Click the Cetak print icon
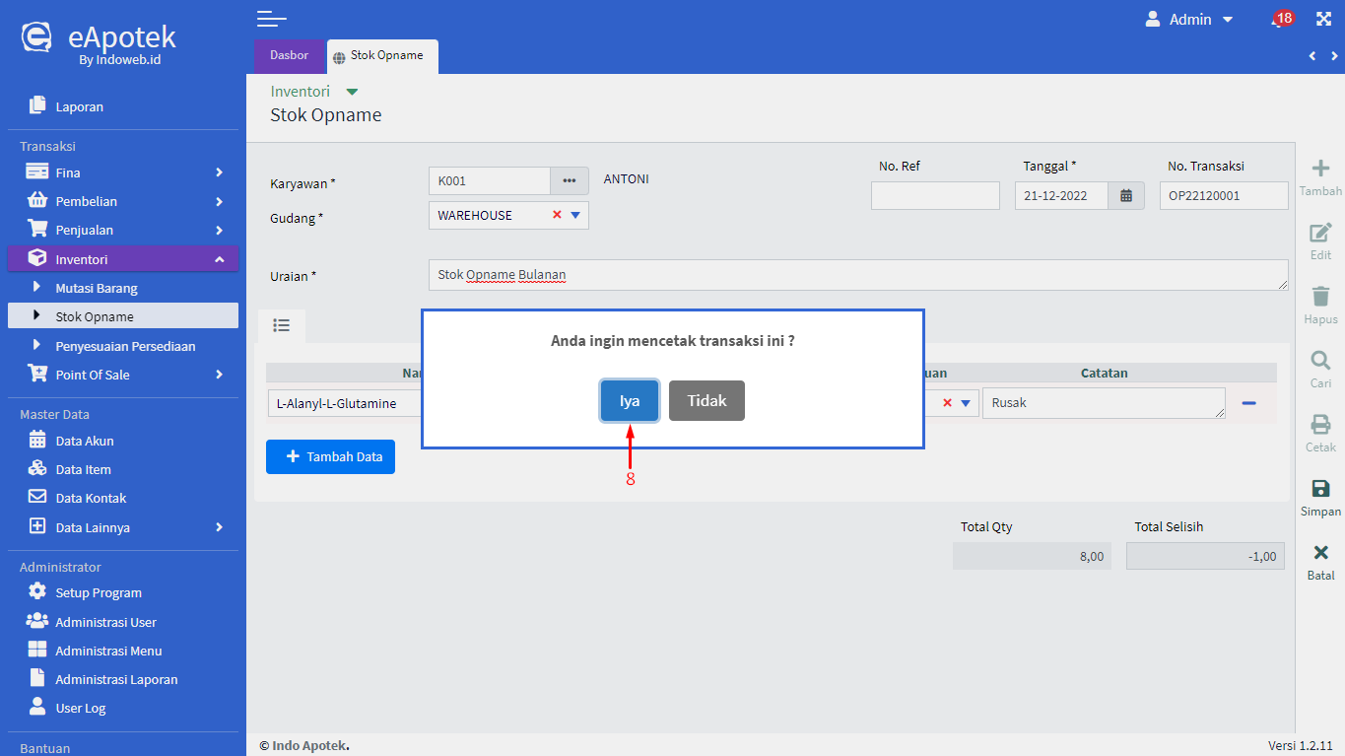 (x=1320, y=425)
